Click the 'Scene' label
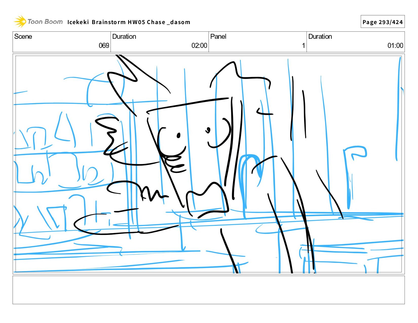The image size is (418, 323). tap(23, 36)
